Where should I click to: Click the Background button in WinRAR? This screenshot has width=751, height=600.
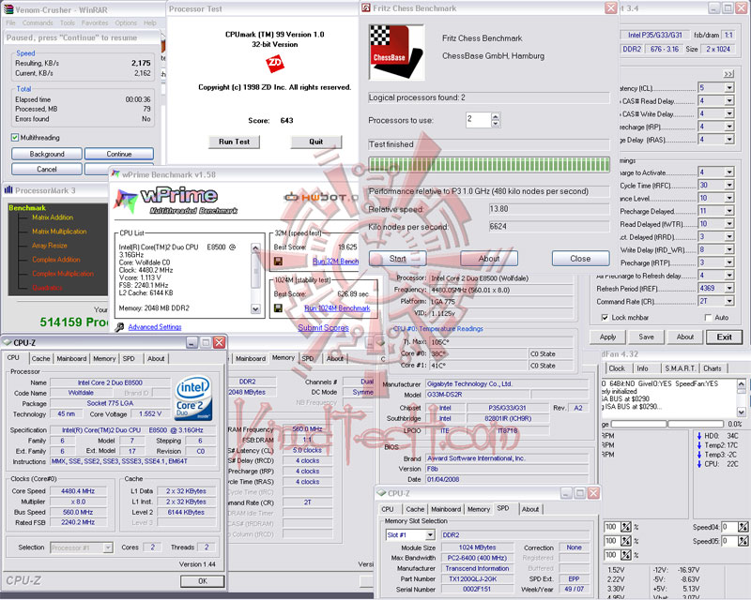47,154
